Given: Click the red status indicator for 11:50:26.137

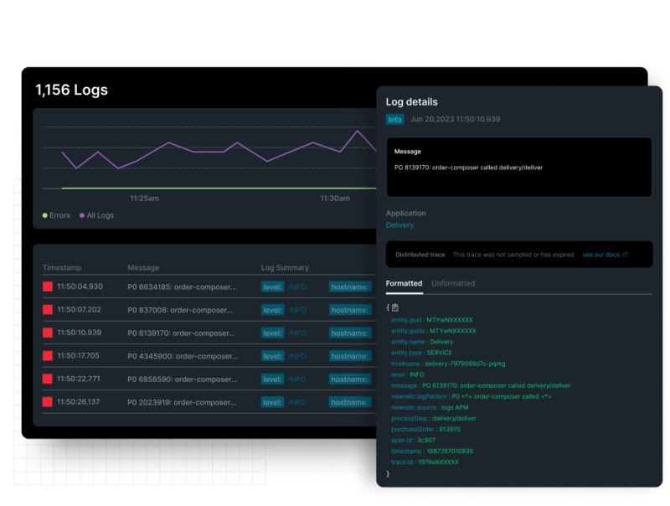Looking at the screenshot, I should tap(47, 402).
